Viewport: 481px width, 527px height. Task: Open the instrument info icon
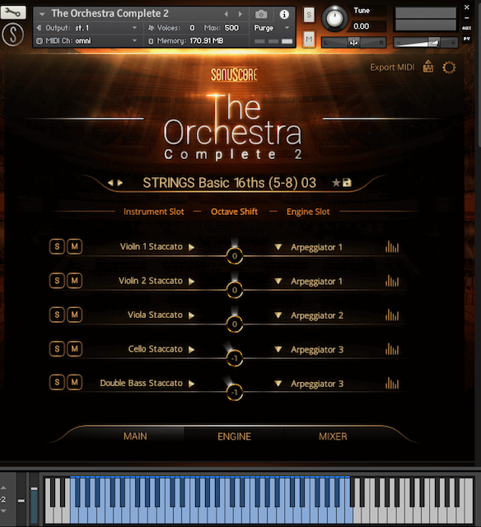pos(284,14)
